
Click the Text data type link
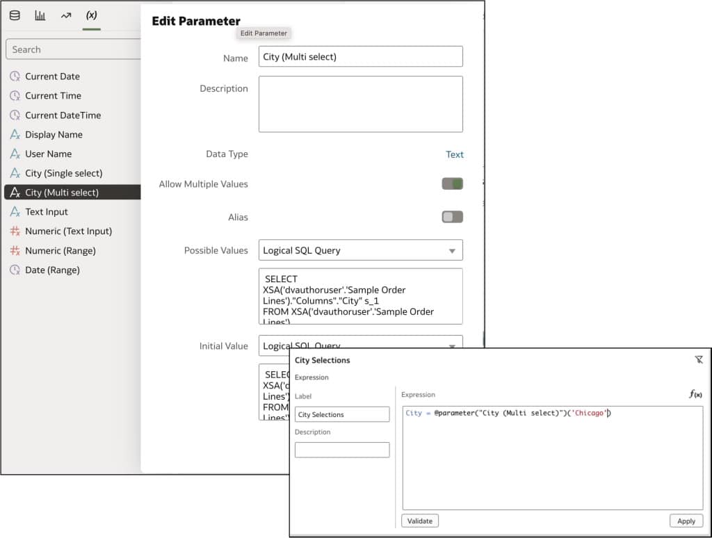[x=455, y=154]
